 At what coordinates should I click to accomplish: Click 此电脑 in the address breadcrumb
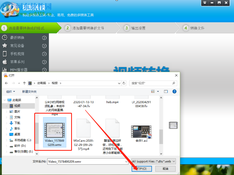pos(42,83)
